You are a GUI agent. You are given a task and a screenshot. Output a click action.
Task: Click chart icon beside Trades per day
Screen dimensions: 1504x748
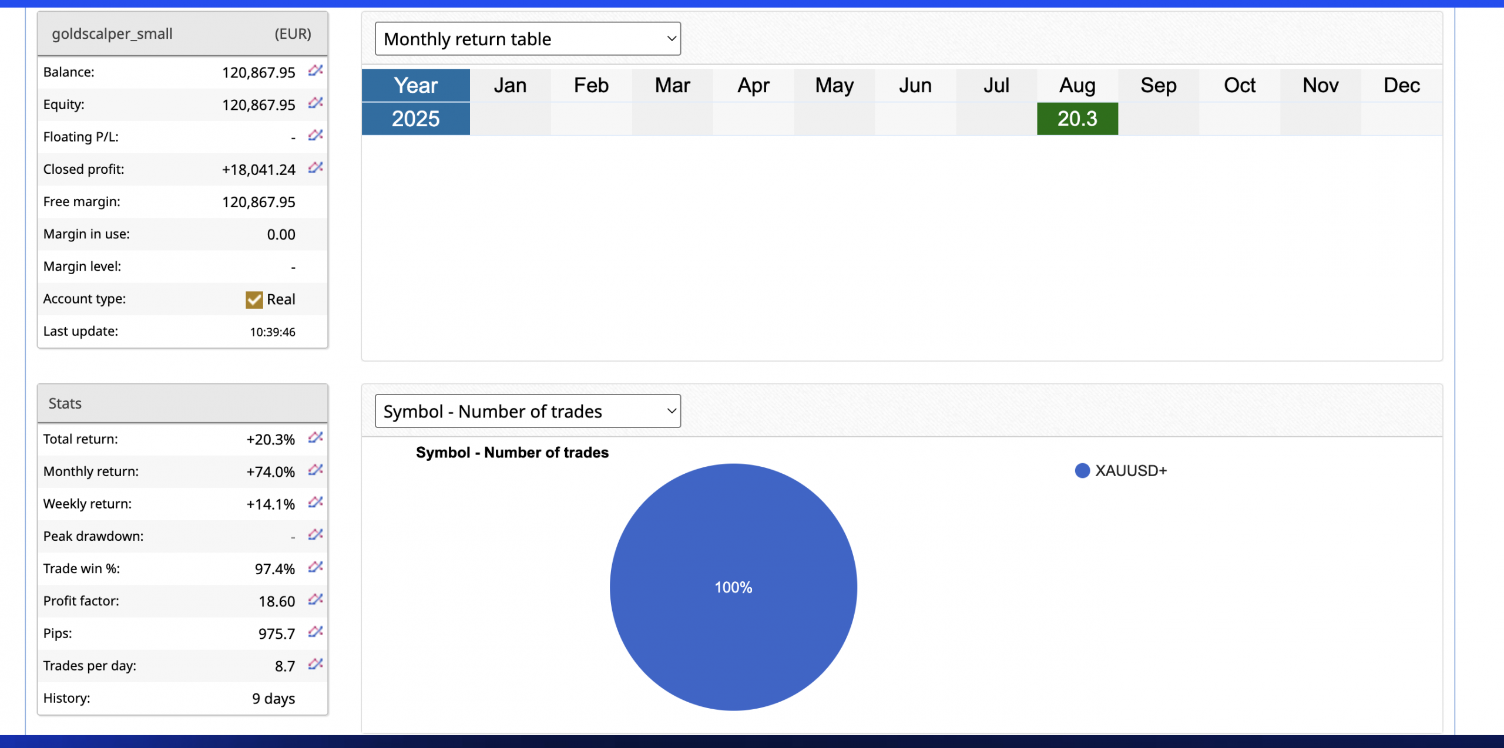pos(315,664)
